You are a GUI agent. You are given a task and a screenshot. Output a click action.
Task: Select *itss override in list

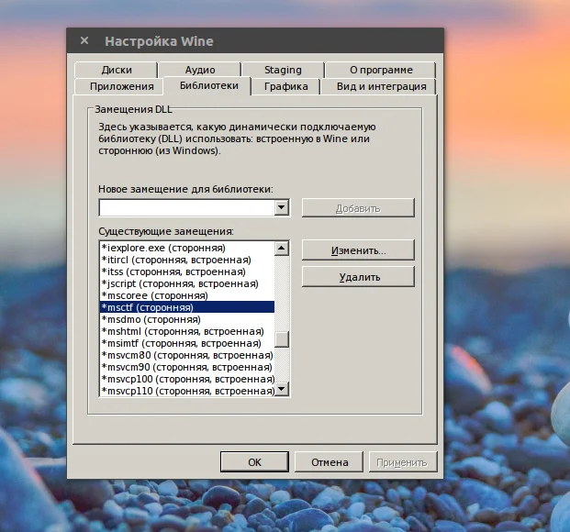[187, 272]
